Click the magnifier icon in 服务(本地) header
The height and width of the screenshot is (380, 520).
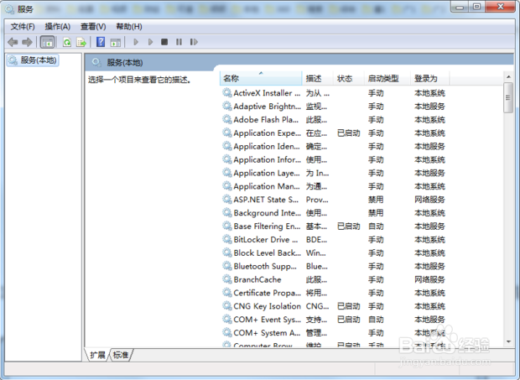point(96,62)
